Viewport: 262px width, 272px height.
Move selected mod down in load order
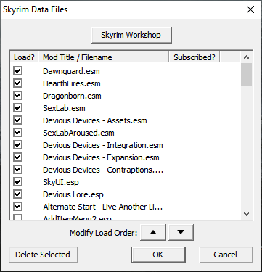(x=181, y=232)
